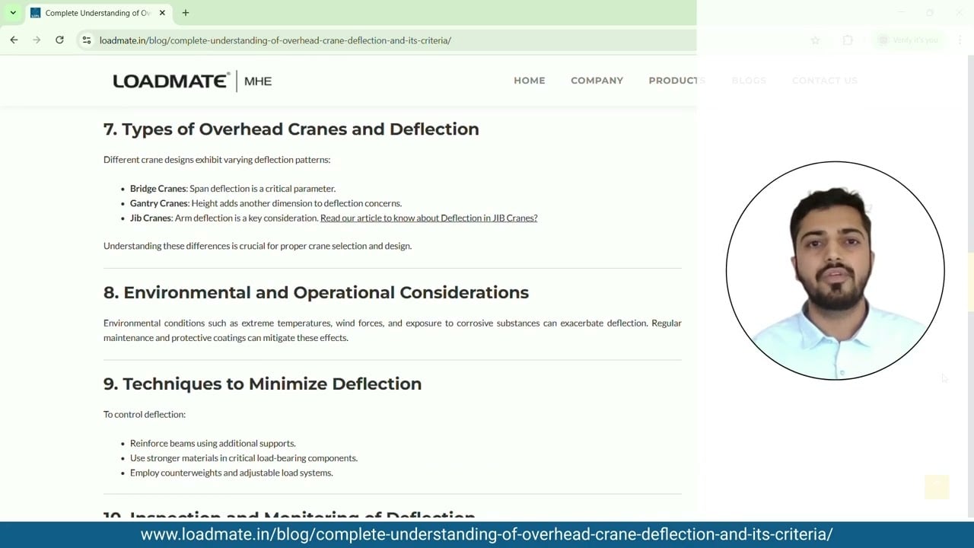Image resolution: width=974 pixels, height=548 pixels.
Task: Open the HOME navigation item
Action: (530, 81)
